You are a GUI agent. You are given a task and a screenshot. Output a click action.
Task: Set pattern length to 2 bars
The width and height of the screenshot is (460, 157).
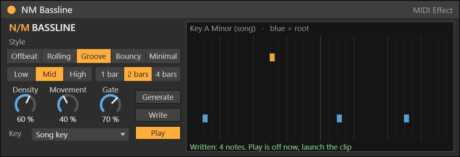(138, 74)
